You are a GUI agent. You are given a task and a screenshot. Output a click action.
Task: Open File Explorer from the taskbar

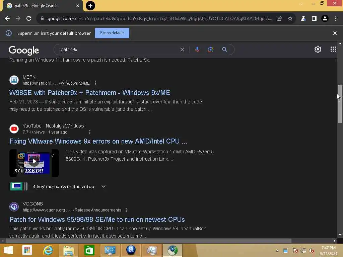69,250
